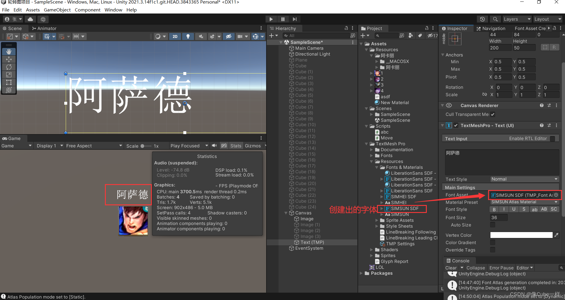Click the Step frame button
The width and height of the screenshot is (565, 300).
295,19
